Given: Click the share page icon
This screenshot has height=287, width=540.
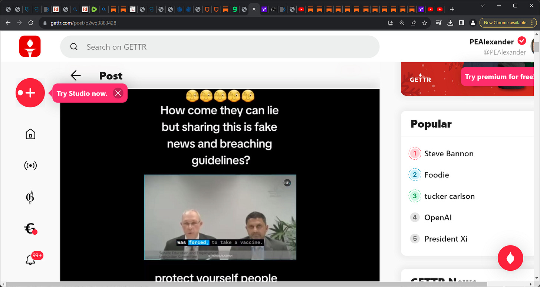Looking at the screenshot, I should tap(413, 23).
